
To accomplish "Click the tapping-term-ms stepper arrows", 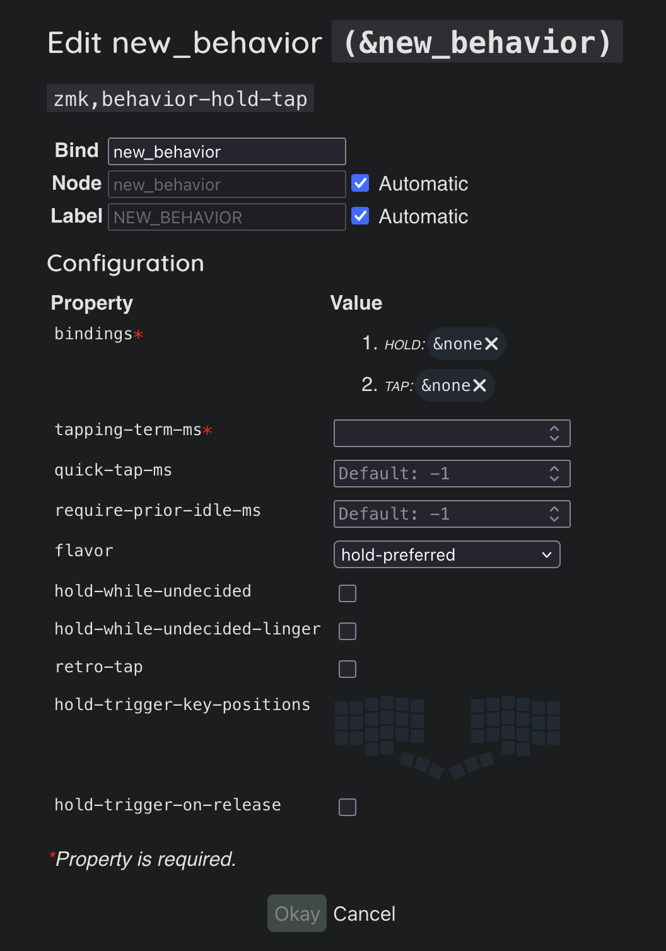I will coord(554,433).
